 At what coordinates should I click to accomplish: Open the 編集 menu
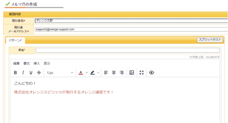click(16, 63)
